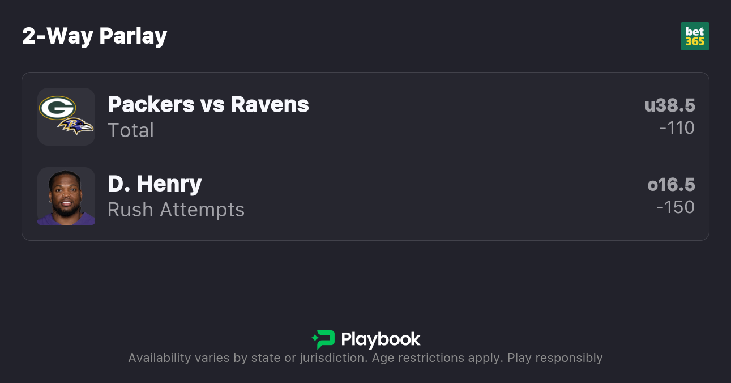Open the D. Henry player headshot
This screenshot has width=731, height=383.
66,196
